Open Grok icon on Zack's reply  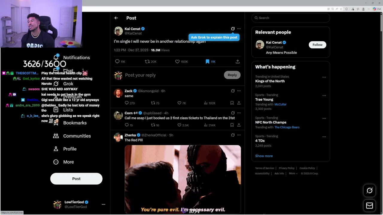(233, 91)
